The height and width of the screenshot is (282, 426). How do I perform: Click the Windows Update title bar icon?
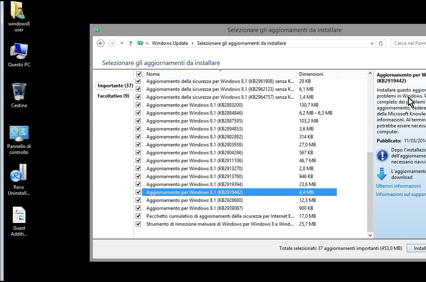click(97, 30)
